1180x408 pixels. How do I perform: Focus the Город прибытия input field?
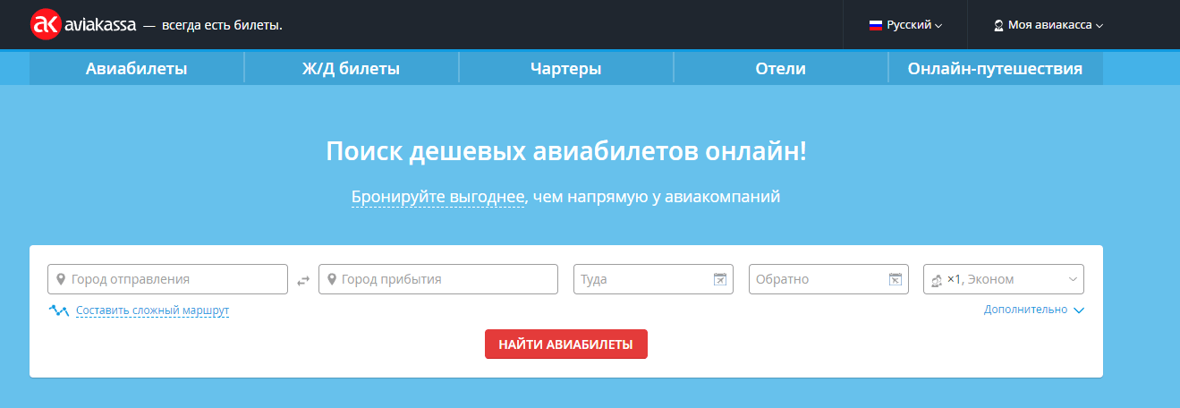click(x=438, y=279)
